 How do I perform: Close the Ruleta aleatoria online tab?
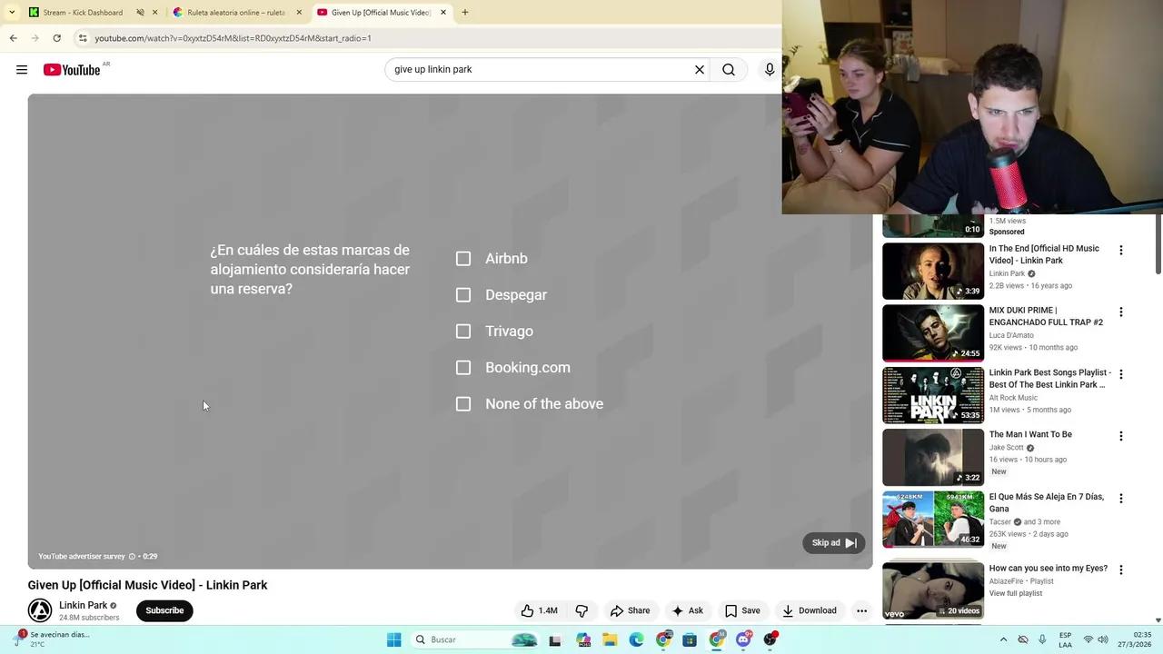(x=299, y=13)
